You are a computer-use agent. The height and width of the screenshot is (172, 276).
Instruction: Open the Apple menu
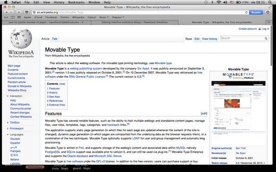pyautogui.click(x=6, y=2)
